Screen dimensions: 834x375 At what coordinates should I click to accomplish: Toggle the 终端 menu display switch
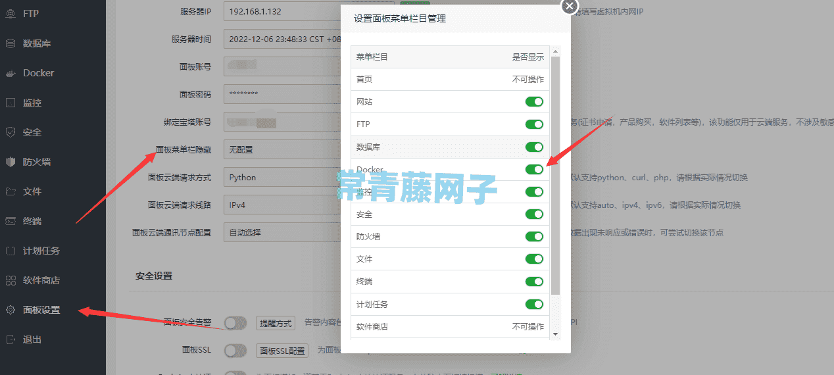click(x=534, y=282)
